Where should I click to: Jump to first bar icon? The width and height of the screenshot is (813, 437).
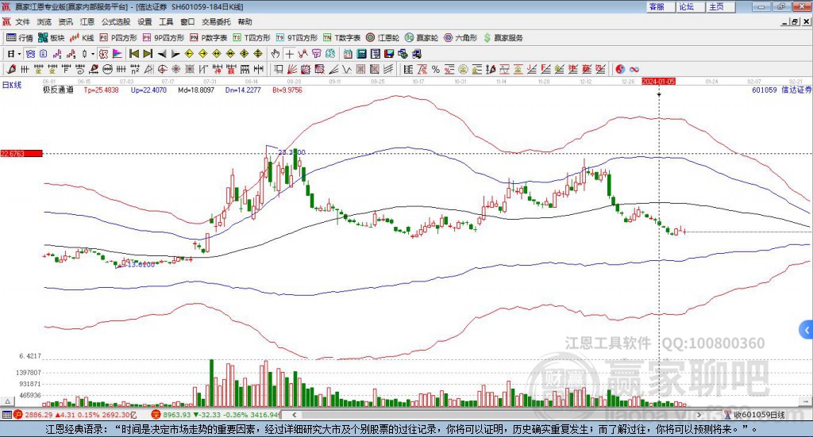tap(133, 54)
